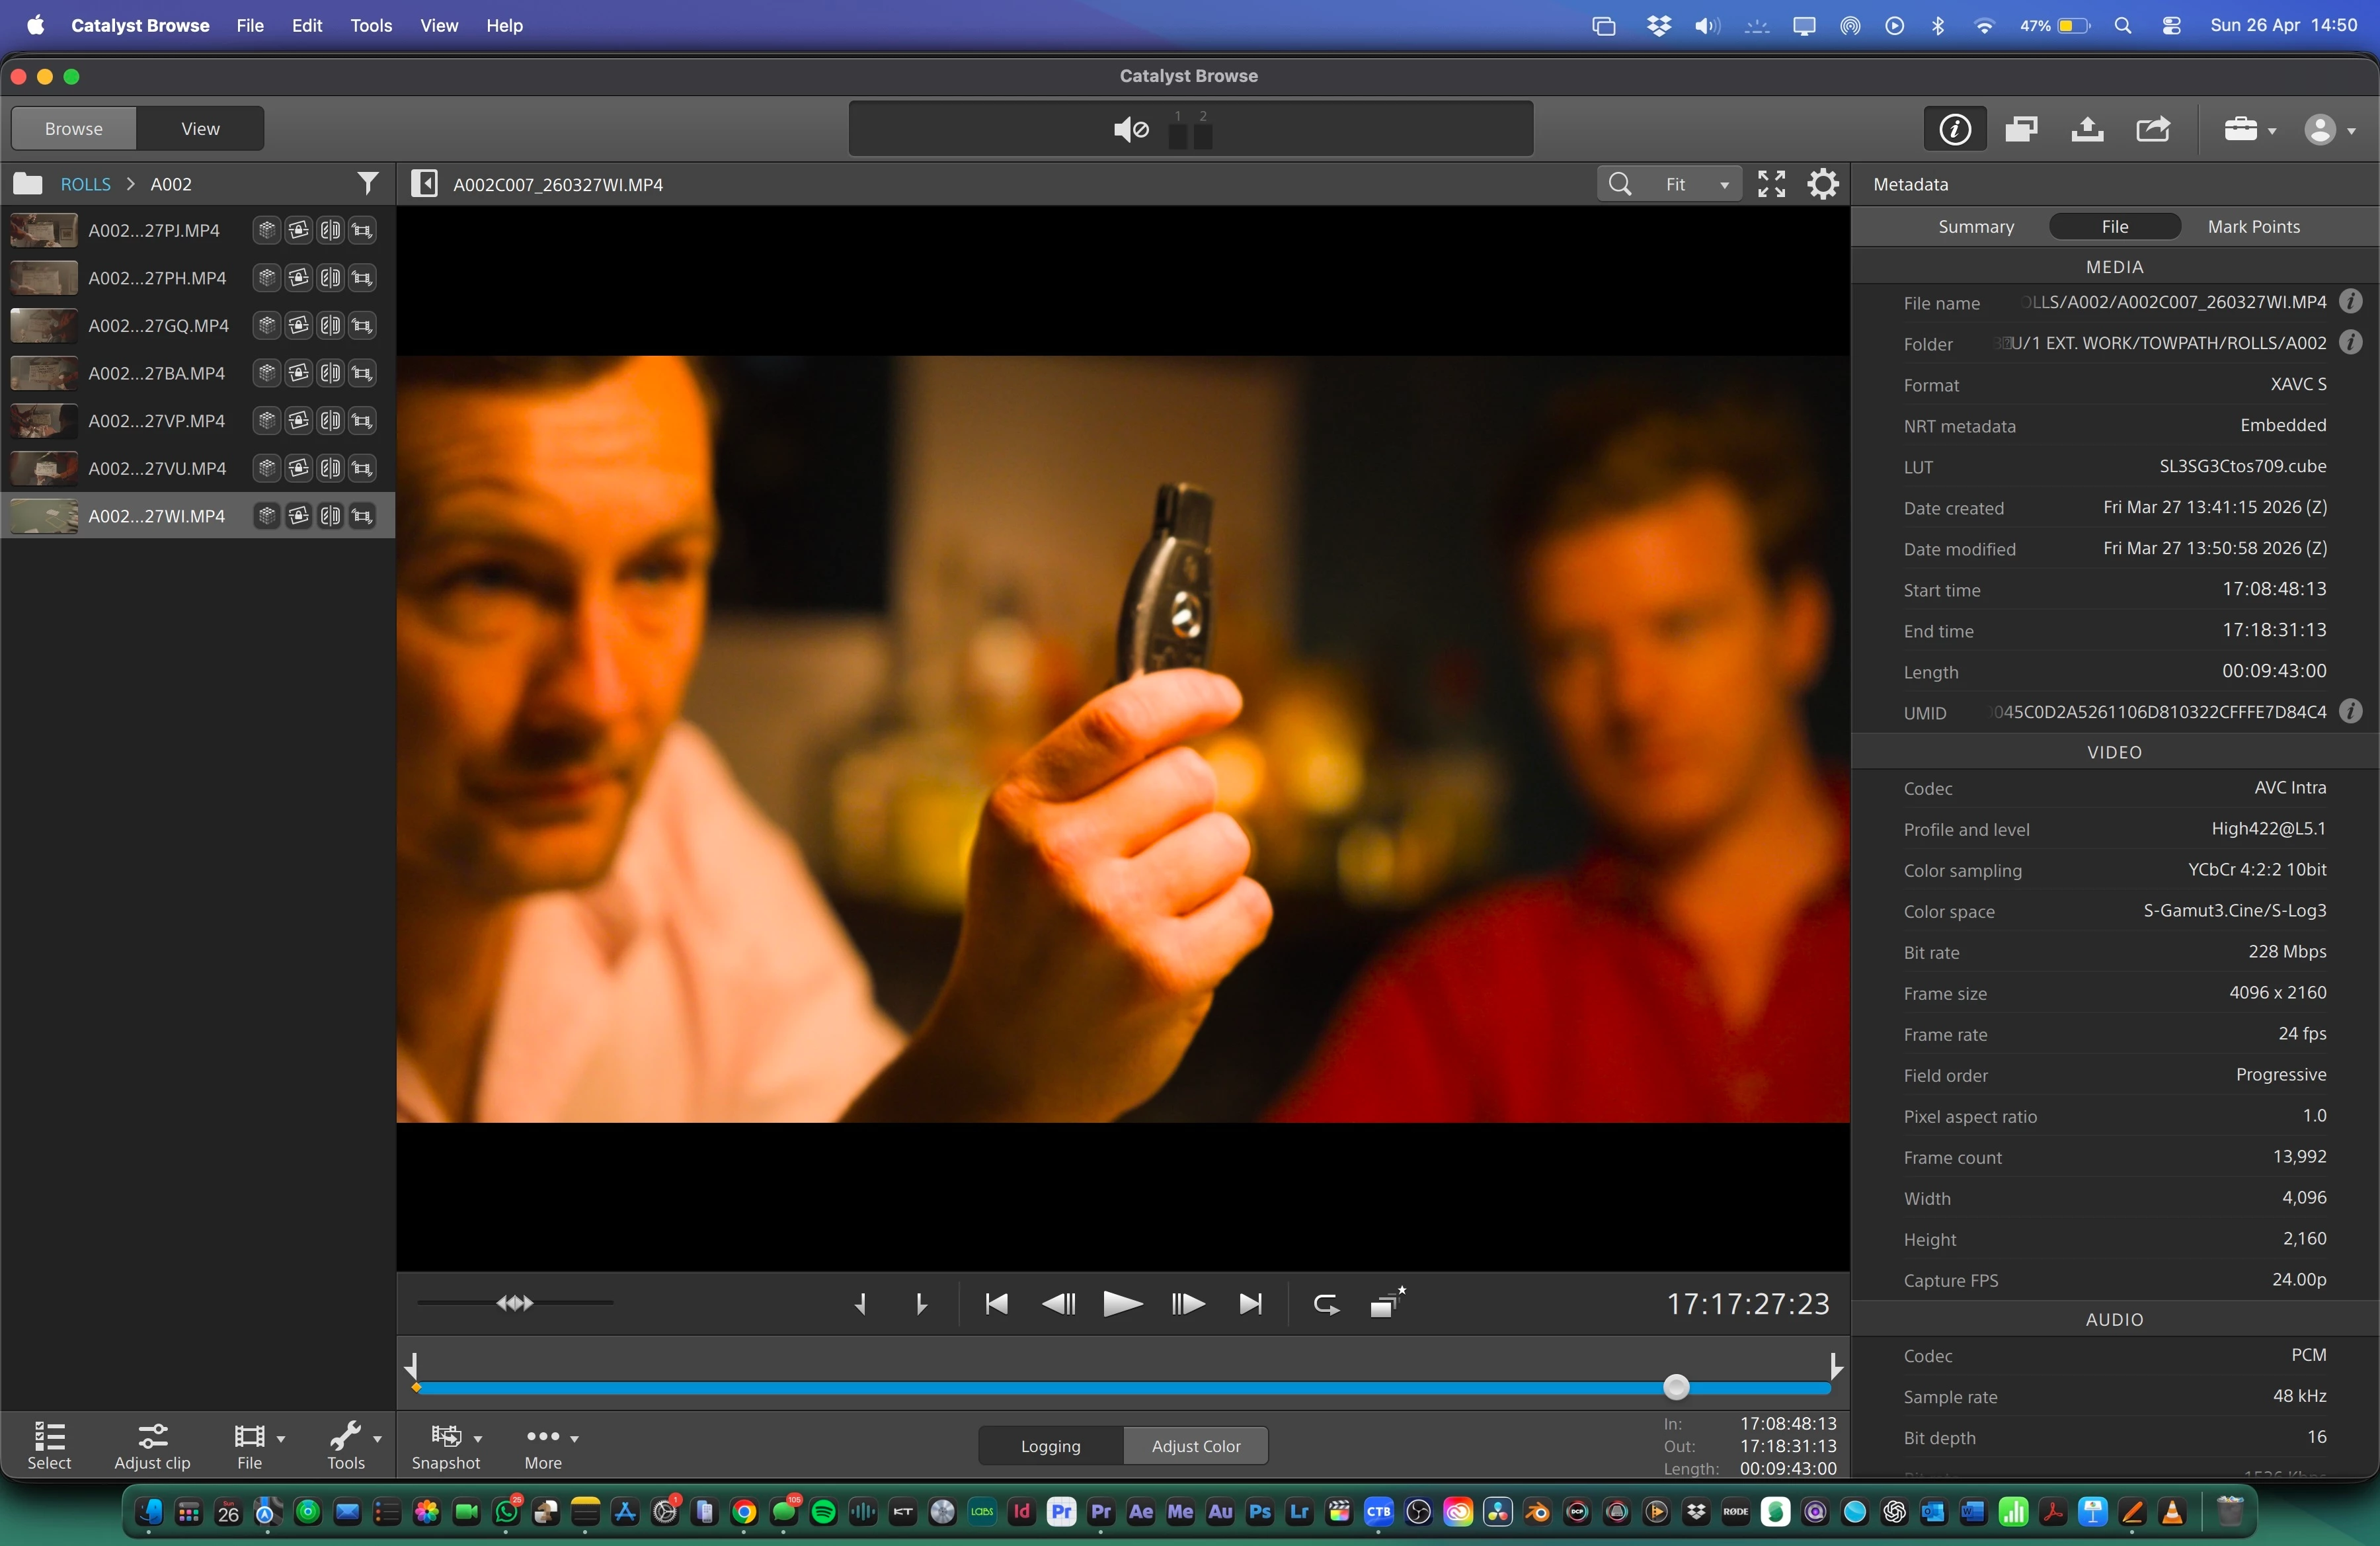Toggle loop playback button
2380x1546 pixels.
click(x=1326, y=1304)
